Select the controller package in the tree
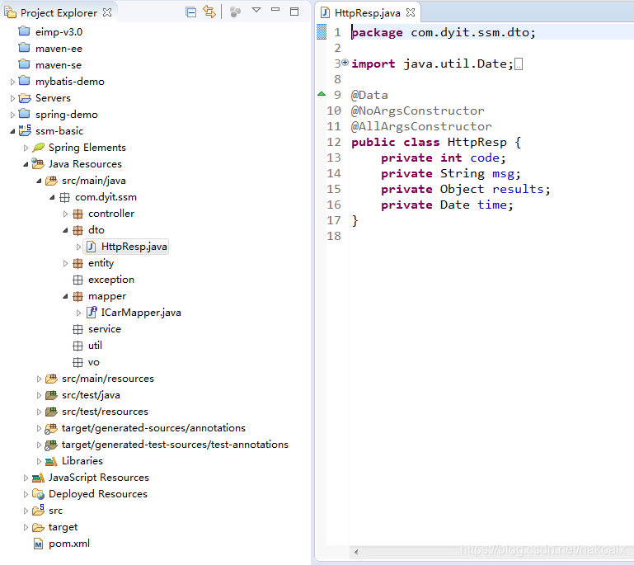The width and height of the screenshot is (634, 565). click(x=110, y=214)
